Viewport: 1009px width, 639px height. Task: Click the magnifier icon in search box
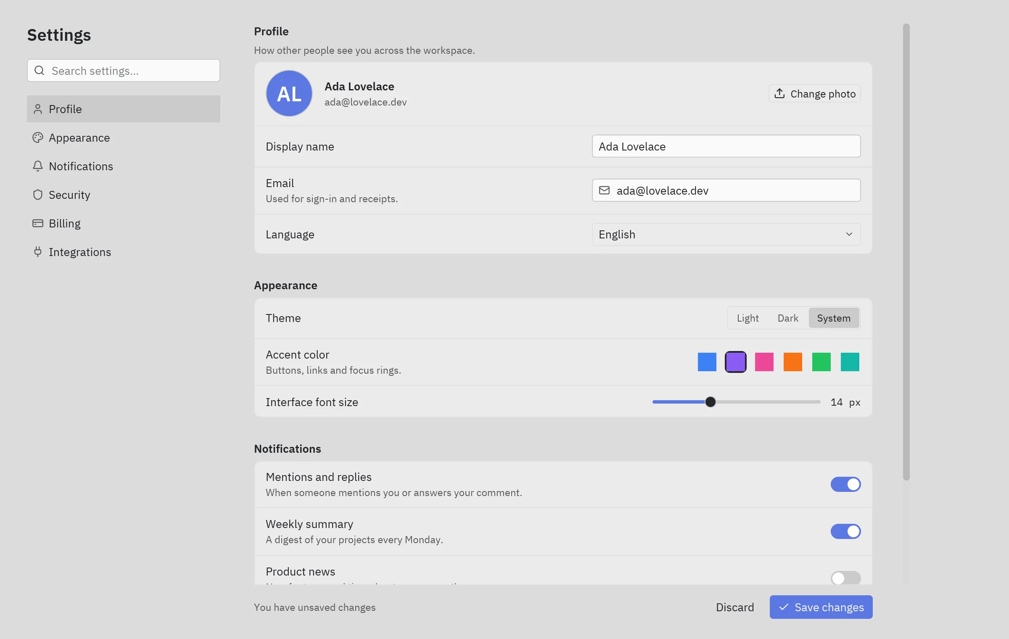pos(40,71)
